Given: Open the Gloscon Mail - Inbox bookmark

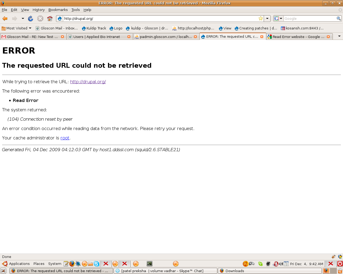Looking at the screenshot, I should click(57, 28).
